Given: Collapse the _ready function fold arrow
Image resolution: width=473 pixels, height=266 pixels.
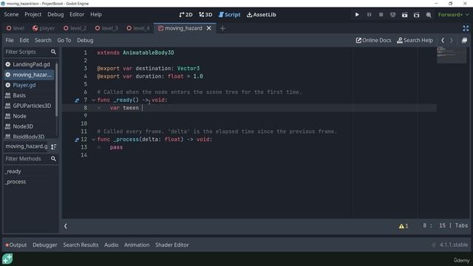Looking at the screenshot, I should 93,100.
